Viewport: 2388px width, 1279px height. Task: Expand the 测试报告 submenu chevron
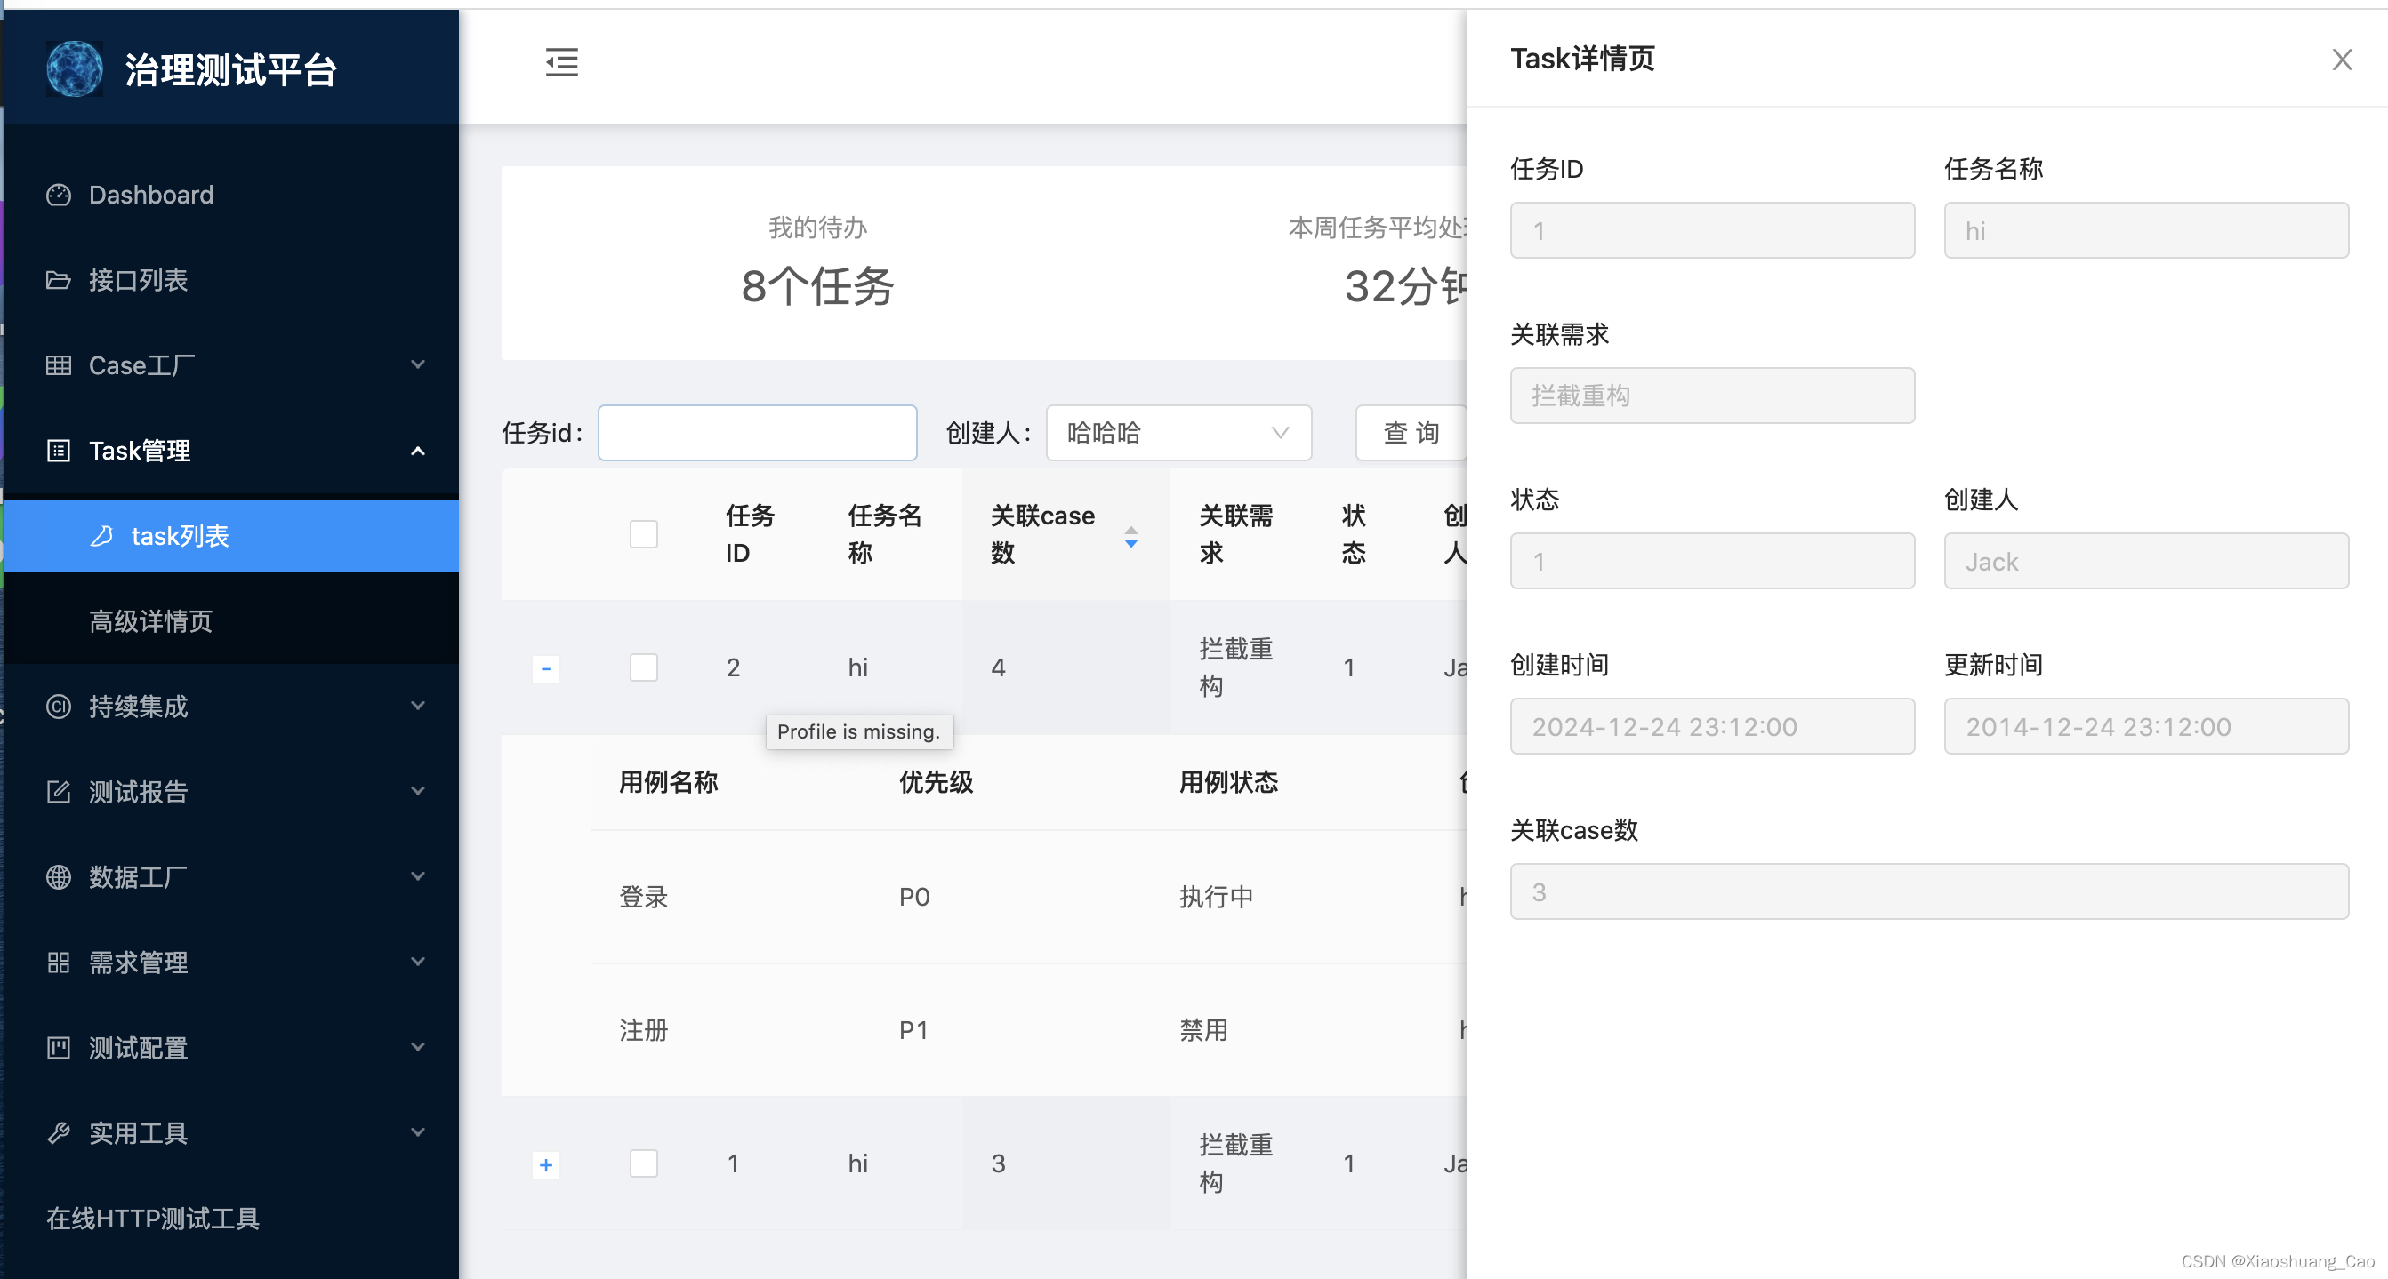click(x=418, y=791)
